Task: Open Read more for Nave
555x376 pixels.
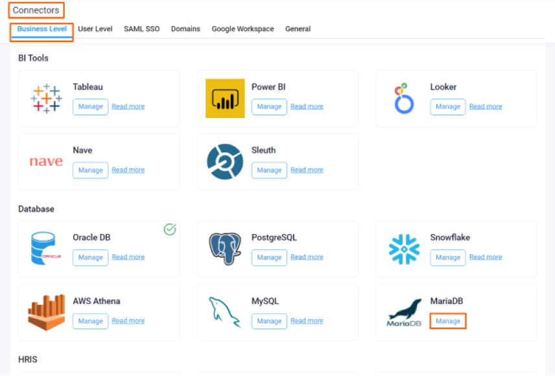Action: (128, 170)
